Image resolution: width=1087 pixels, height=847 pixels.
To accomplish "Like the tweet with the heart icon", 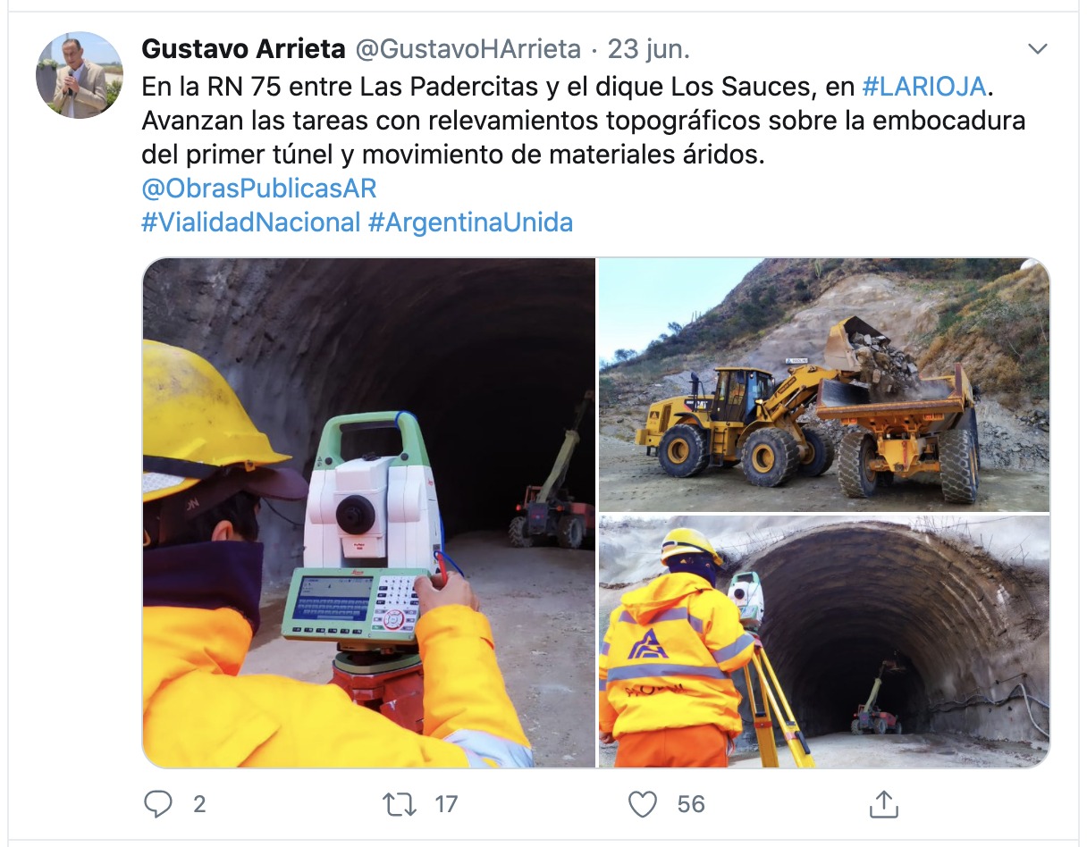I will click(x=642, y=804).
